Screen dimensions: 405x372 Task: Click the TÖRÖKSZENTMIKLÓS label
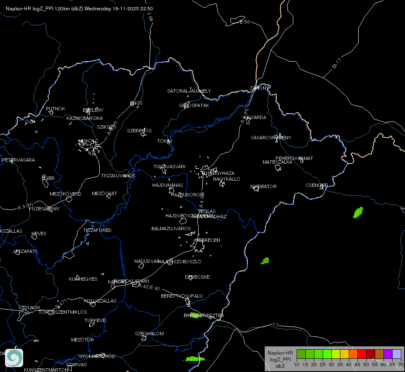(x=63, y=312)
